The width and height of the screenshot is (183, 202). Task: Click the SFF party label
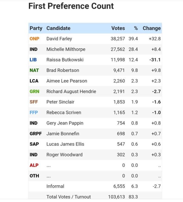tap(34, 102)
